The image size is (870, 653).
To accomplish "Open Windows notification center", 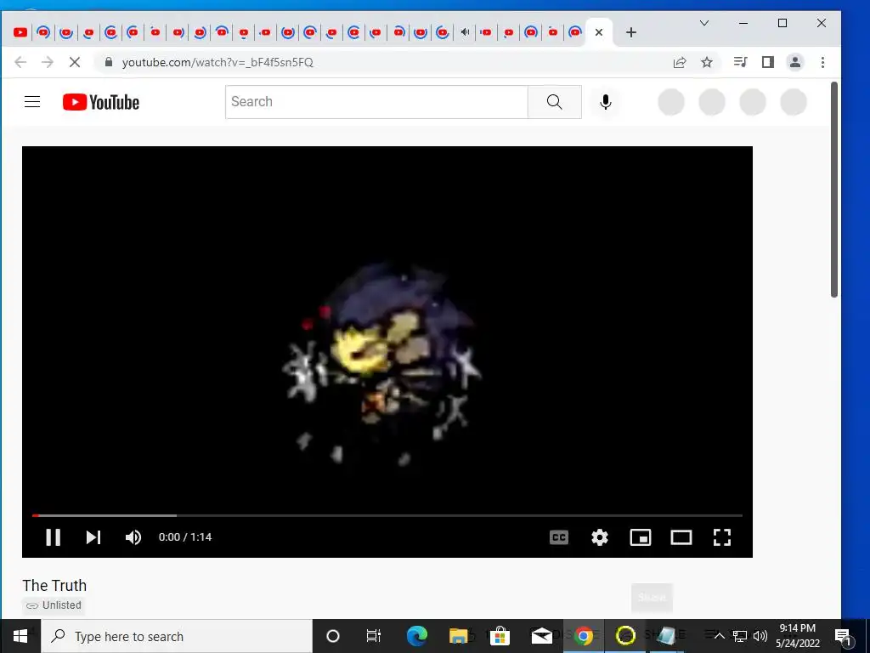I will (x=844, y=636).
